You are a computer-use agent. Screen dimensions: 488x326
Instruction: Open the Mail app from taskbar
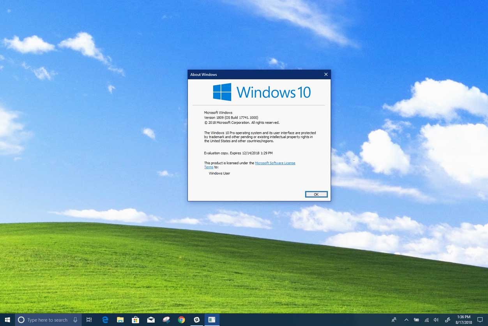tap(151, 320)
